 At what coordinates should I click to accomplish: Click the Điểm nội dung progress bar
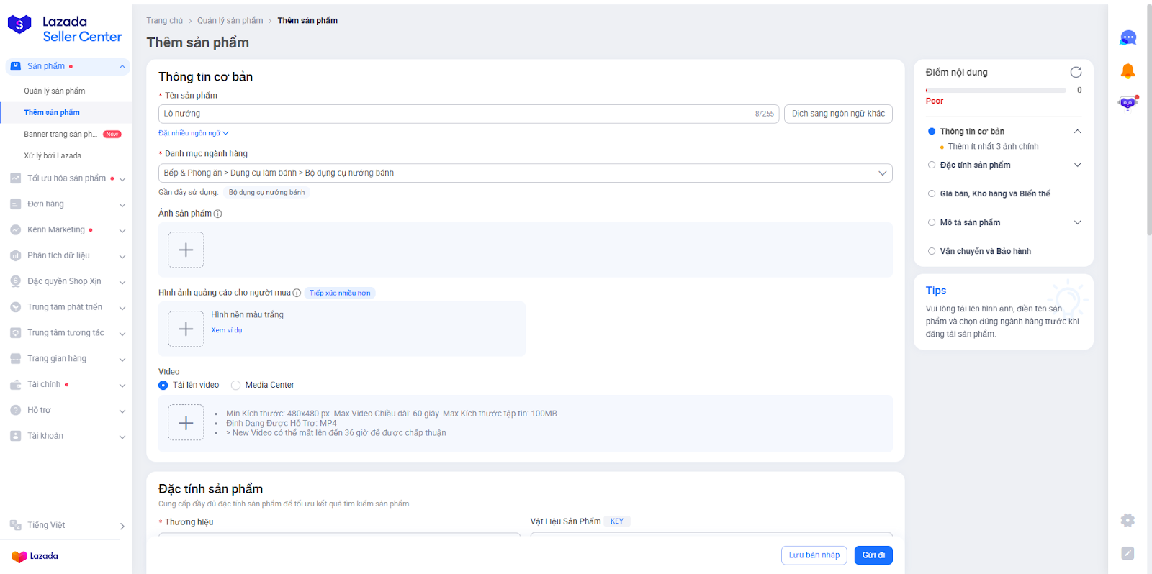point(995,91)
